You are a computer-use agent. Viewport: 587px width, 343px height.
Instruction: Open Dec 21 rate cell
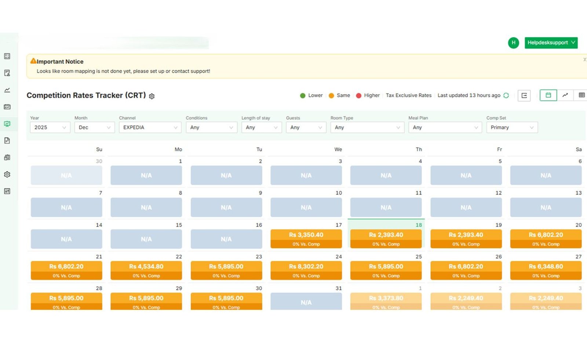click(x=66, y=271)
